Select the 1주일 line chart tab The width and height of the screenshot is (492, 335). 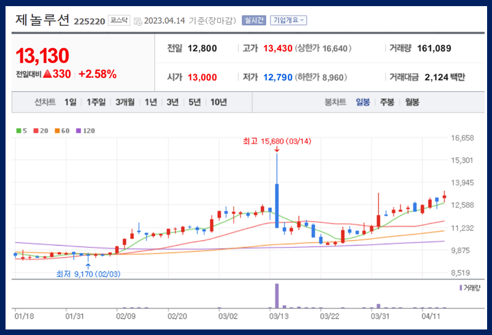click(x=96, y=102)
